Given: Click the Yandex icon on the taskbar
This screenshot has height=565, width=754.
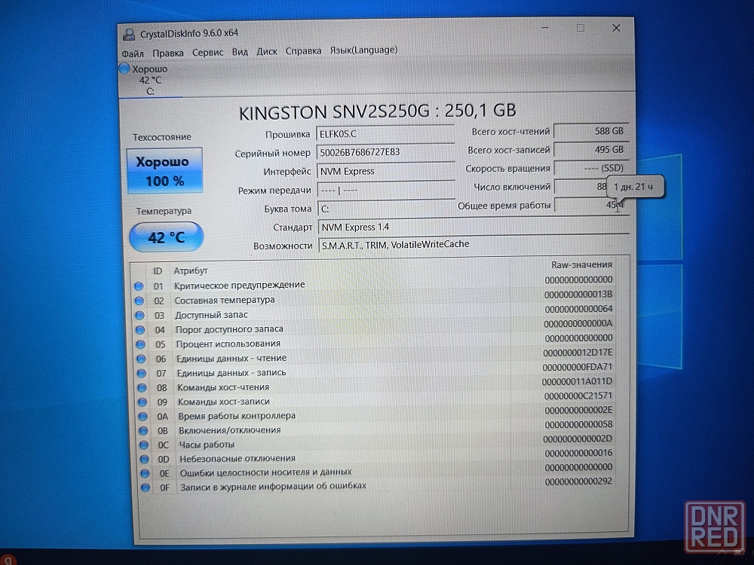Looking at the screenshot, I should pos(7,560).
